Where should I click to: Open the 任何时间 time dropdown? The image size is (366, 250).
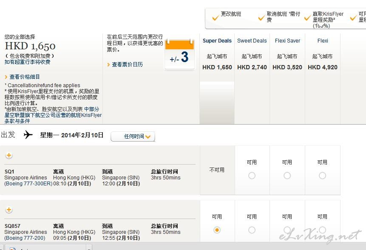[x=133, y=136]
